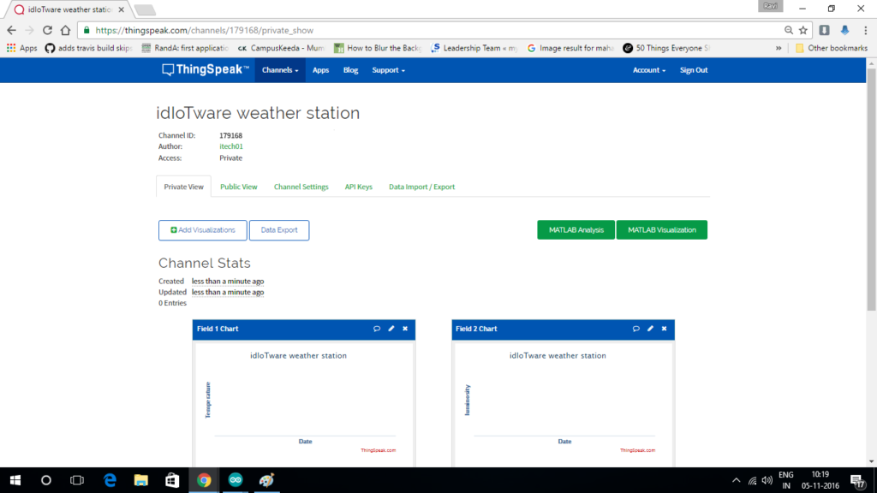Open Apps in ThingSpeak navbar
877x493 pixels.
click(x=320, y=70)
